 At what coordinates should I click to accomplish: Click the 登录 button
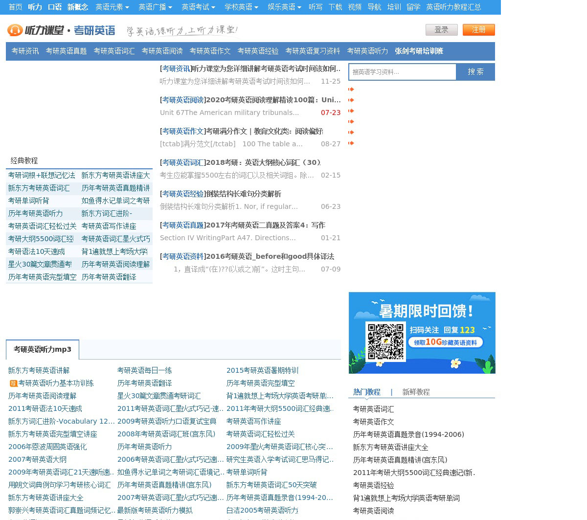tap(441, 30)
